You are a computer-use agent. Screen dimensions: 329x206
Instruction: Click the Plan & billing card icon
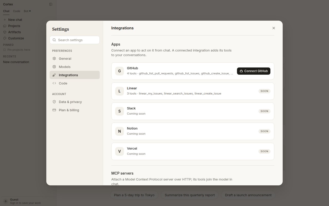pyautogui.click(x=54, y=110)
